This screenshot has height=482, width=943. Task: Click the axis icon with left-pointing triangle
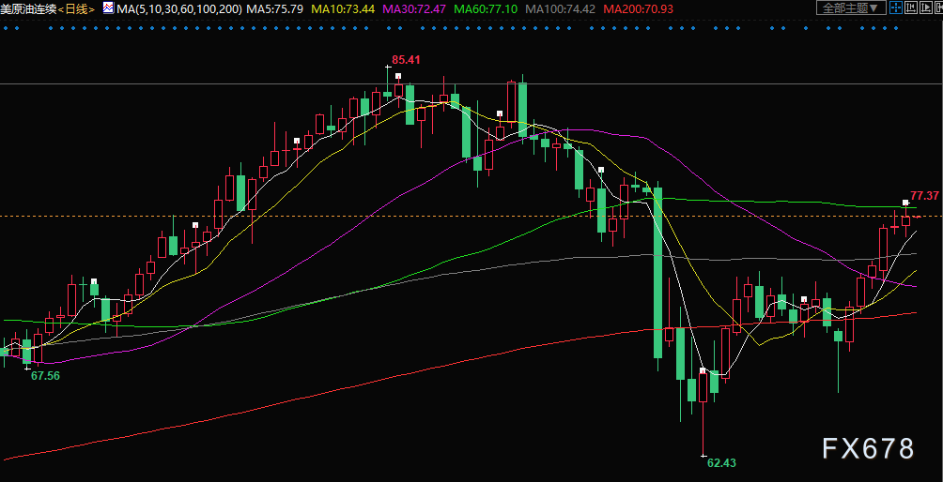pos(911,8)
